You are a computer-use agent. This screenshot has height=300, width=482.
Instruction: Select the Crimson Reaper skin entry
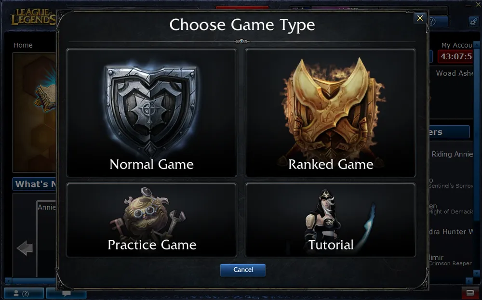(451, 263)
